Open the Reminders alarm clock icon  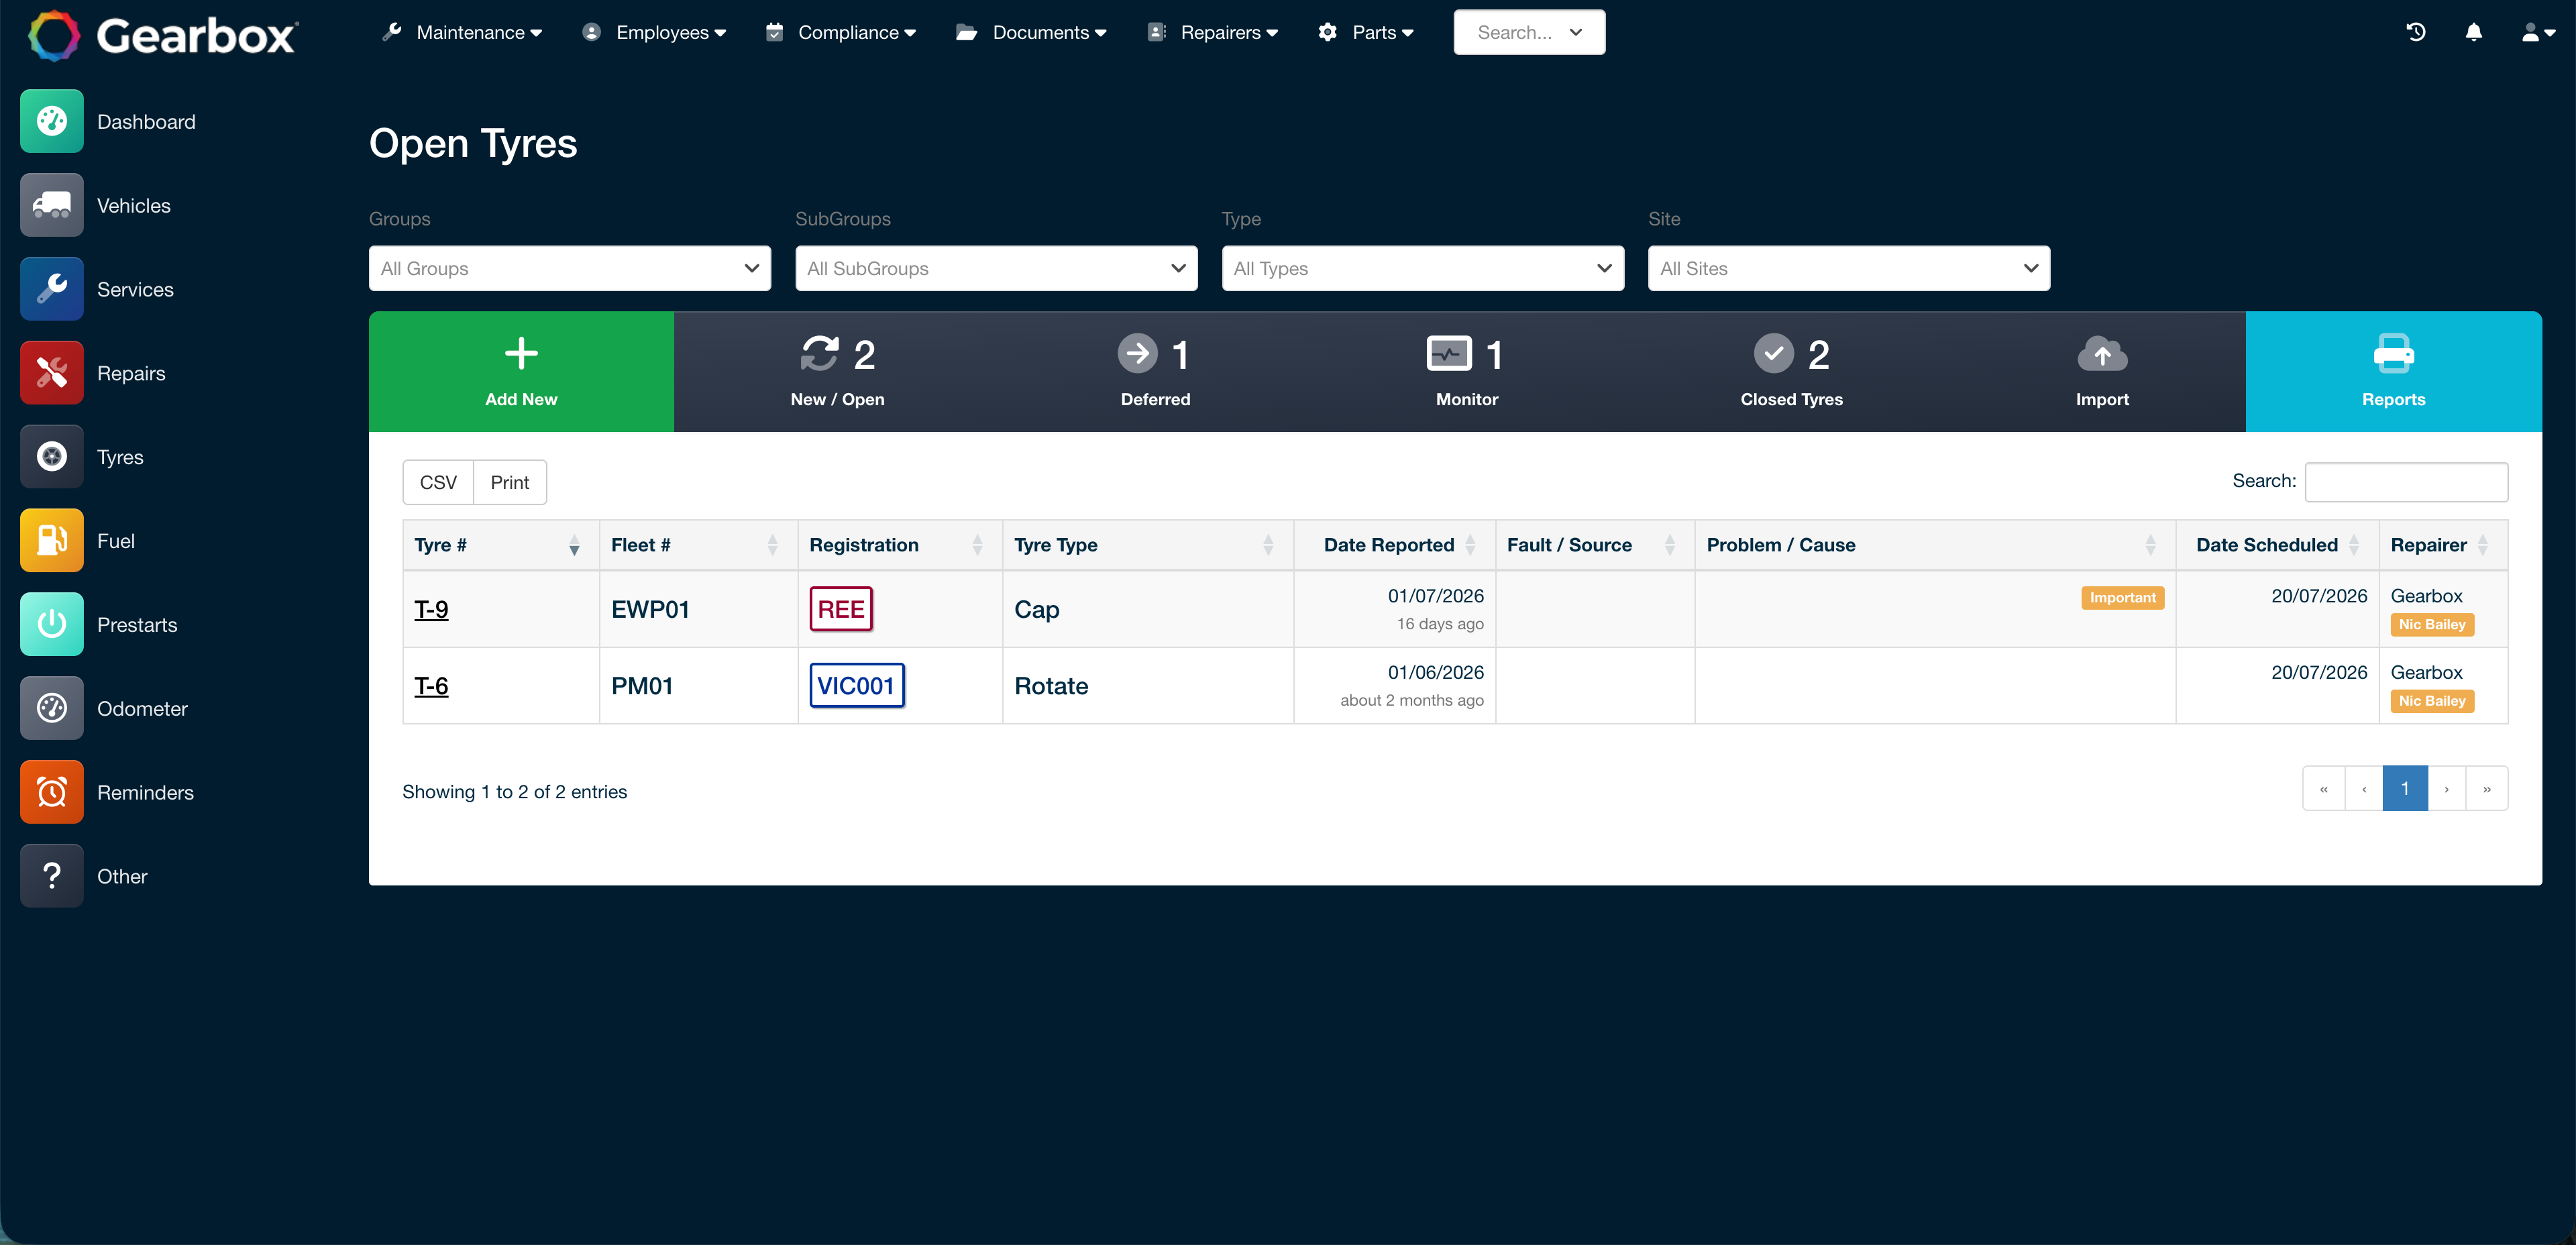pyautogui.click(x=52, y=792)
